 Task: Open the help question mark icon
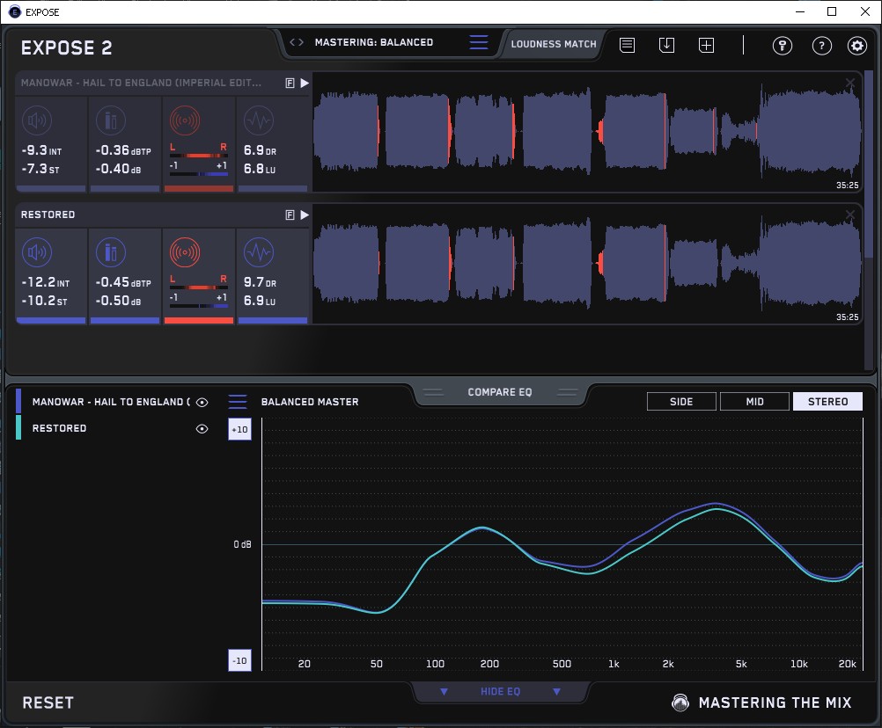click(x=821, y=46)
